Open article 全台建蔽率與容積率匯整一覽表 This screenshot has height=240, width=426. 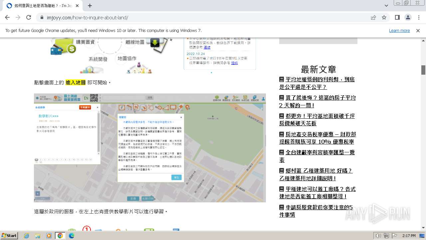(x=317, y=156)
